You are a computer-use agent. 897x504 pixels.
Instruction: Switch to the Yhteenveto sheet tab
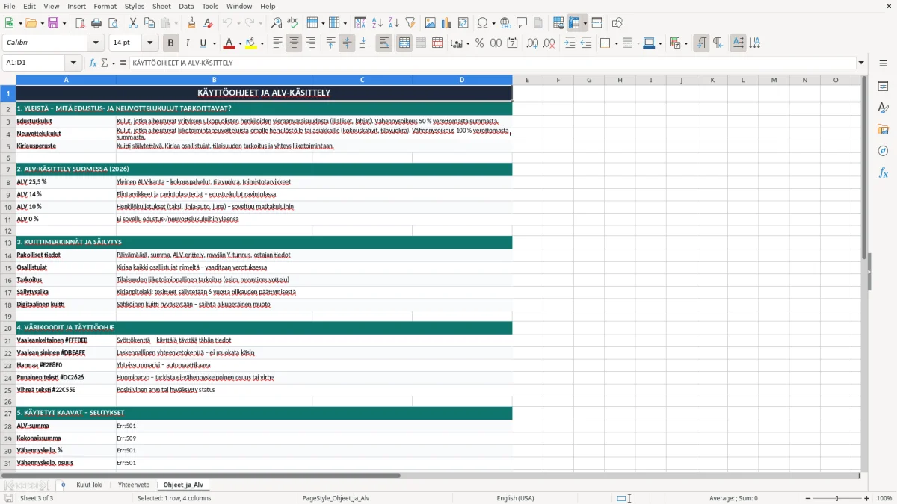[x=134, y=485]
